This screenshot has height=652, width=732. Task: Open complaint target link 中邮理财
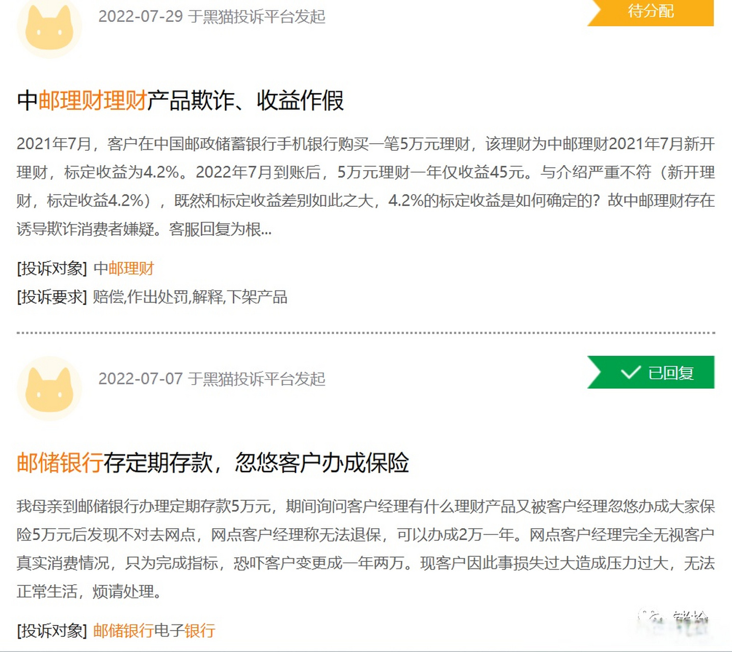click(x=124, y=268)
